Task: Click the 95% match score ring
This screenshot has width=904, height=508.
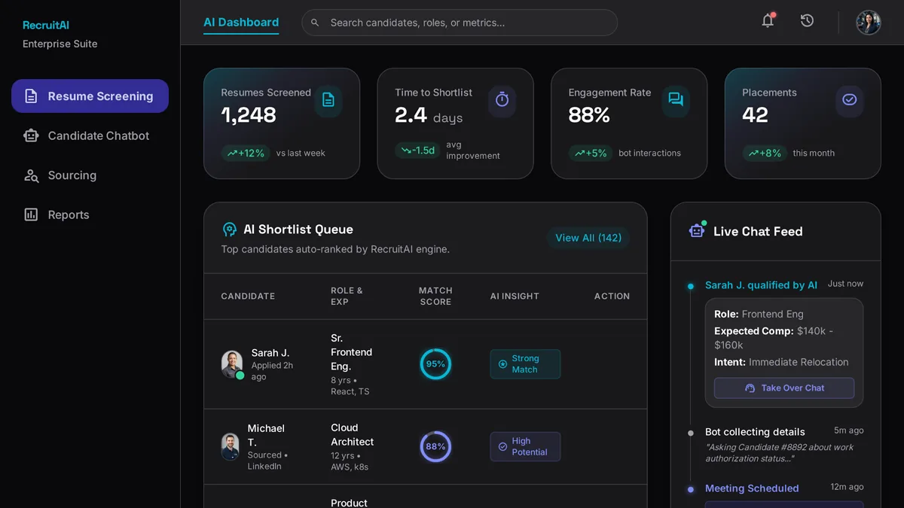Action: 435,364
